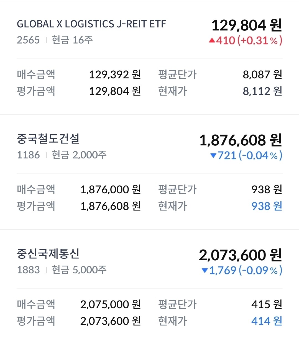
Task: Tap the 매수금액 129,392 원 value
Action: point(115,75)
